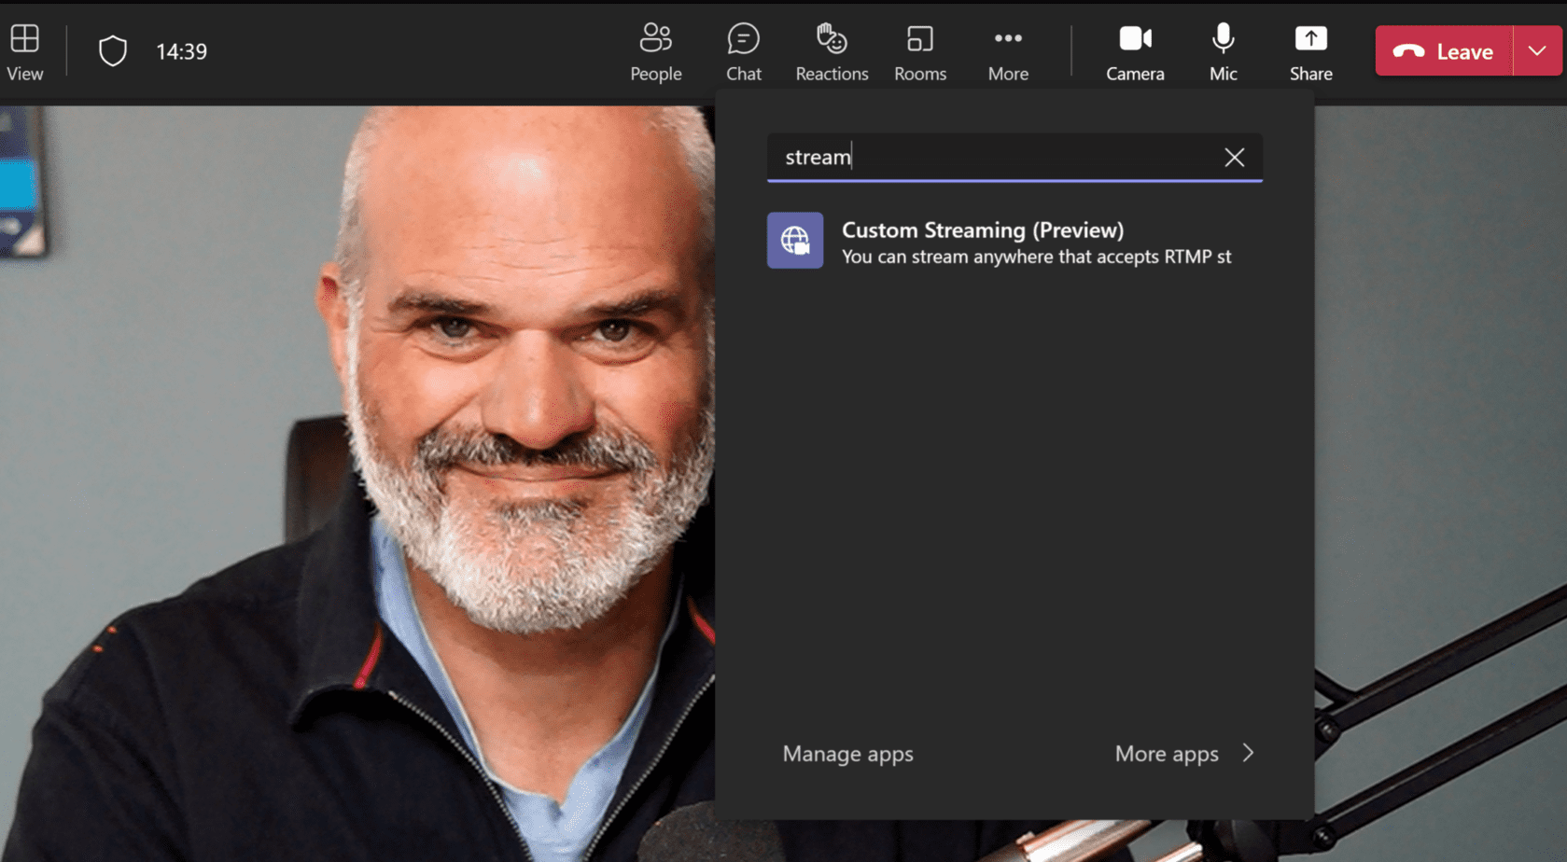Select the More menu in the toolbar
Screen dimensions: 1567x862
pyautogui.click(x=1007, y=51)
